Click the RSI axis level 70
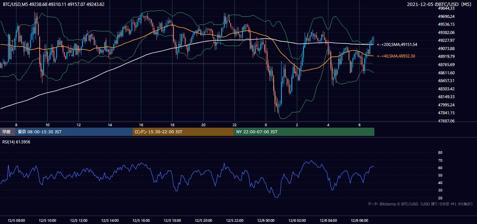The width and height of the screenshot is (477, 224). 440,160
